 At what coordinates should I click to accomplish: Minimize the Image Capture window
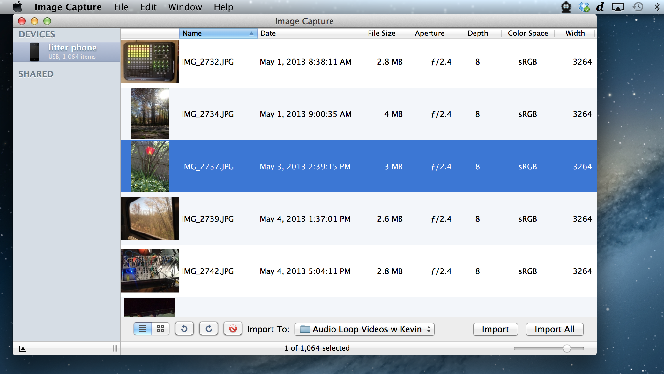pos(34,21)
